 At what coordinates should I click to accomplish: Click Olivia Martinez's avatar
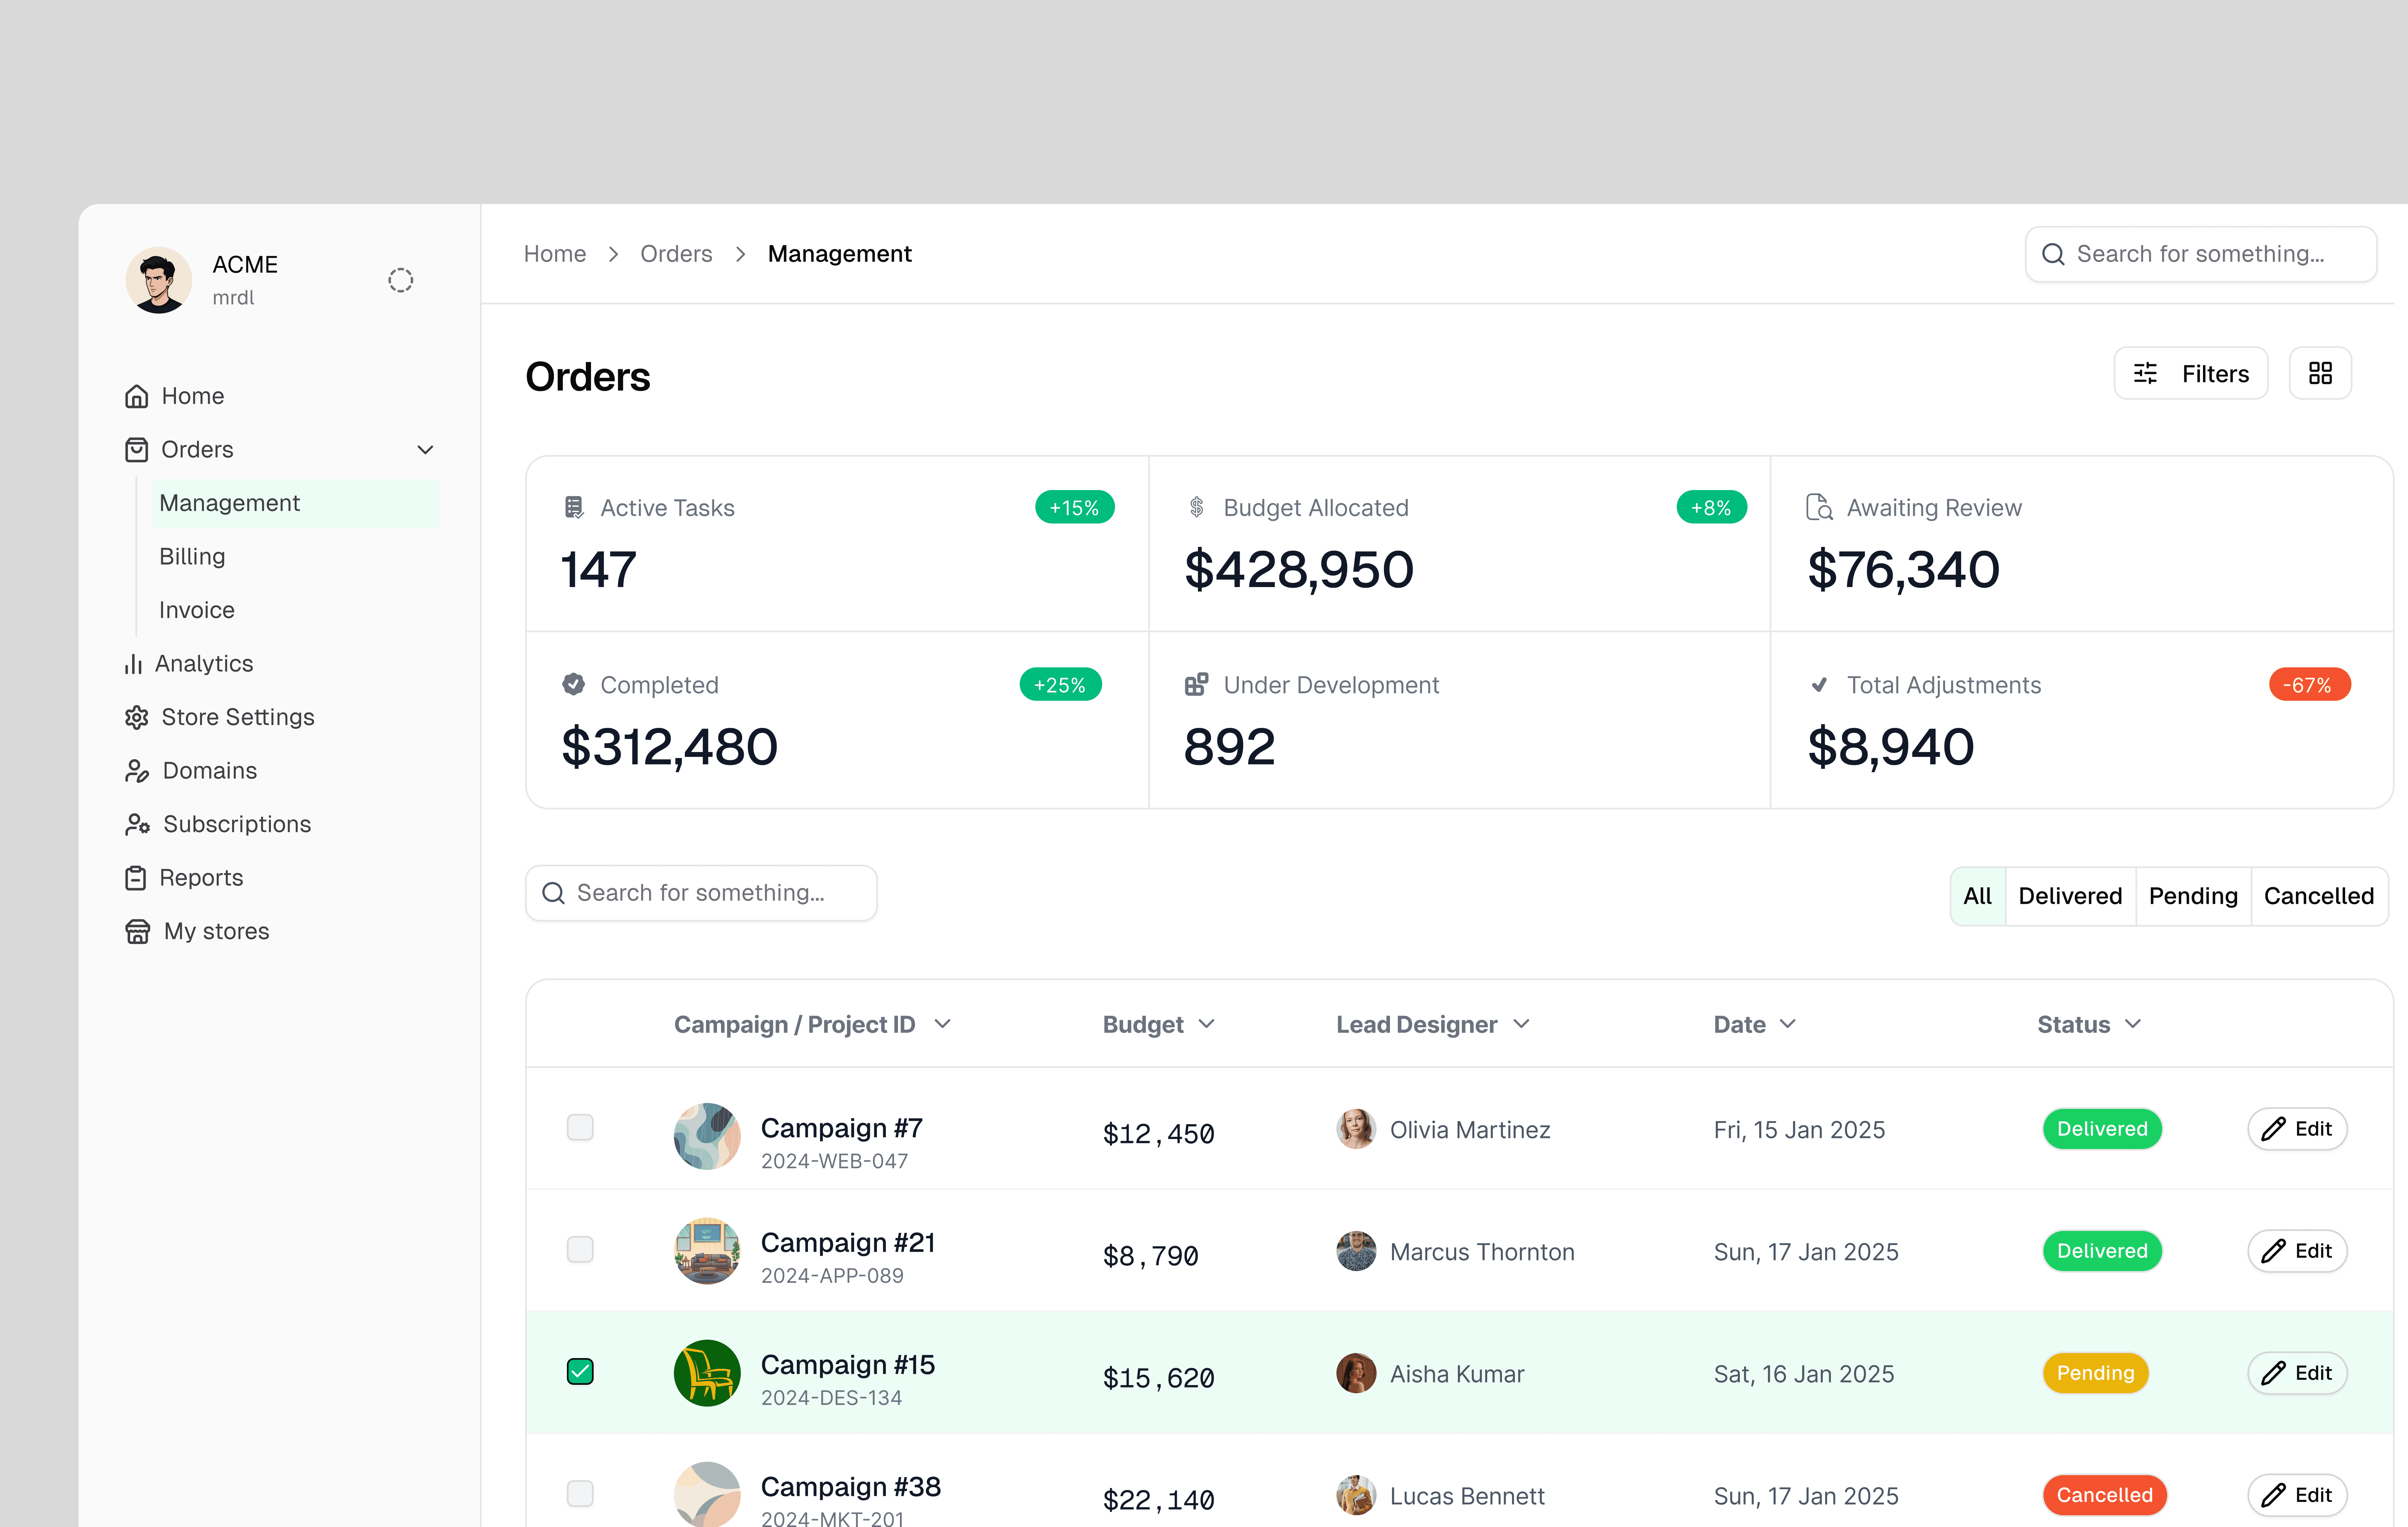point(1356,1129)
